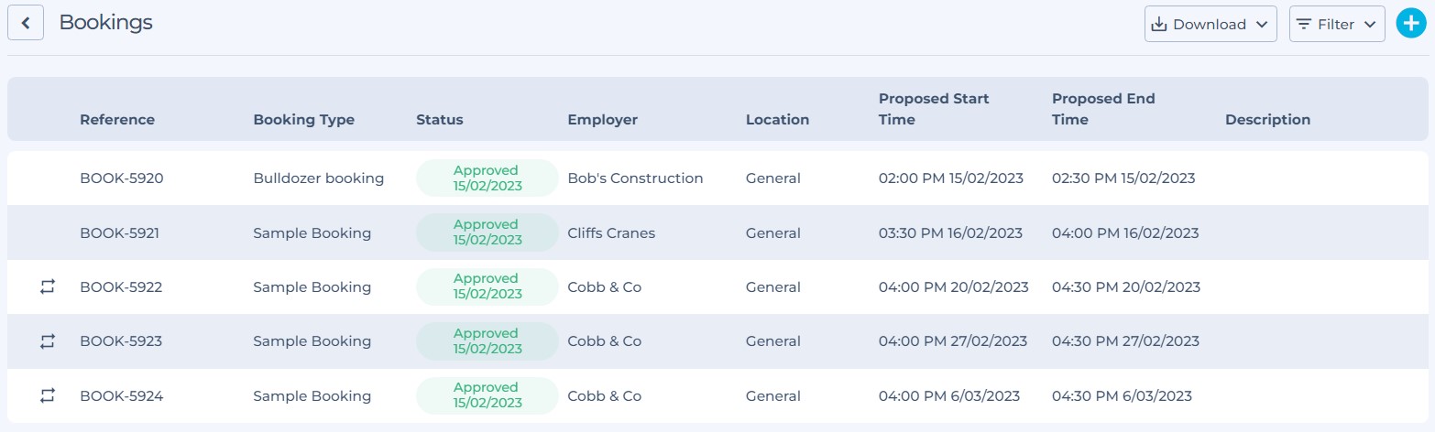Click the blue plus add booking icon
Viewport: 1435px width, 432px height.
pos(1411,24)
